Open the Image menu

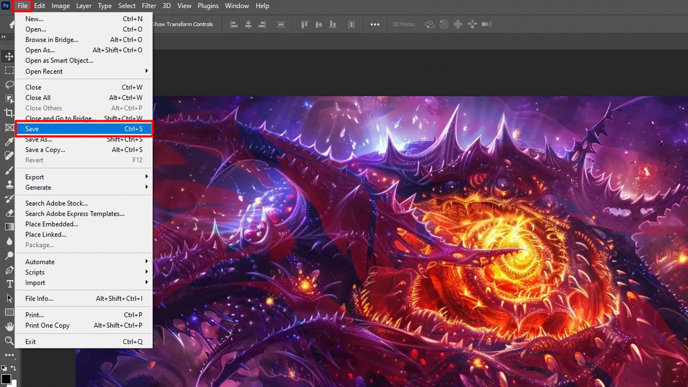click(60, 6)
